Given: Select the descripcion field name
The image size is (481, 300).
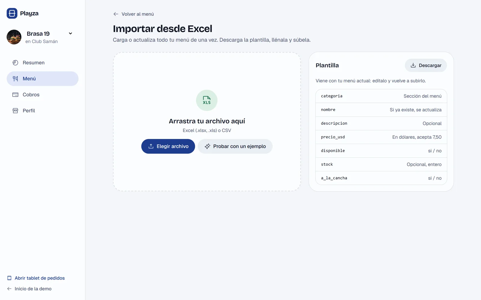Looking at the screenshot, I should (x=334, y=123).
